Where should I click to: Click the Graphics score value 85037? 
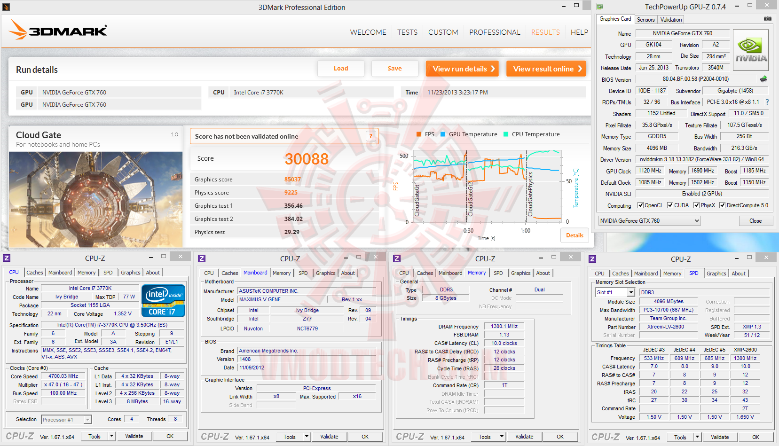pos(292,180)
